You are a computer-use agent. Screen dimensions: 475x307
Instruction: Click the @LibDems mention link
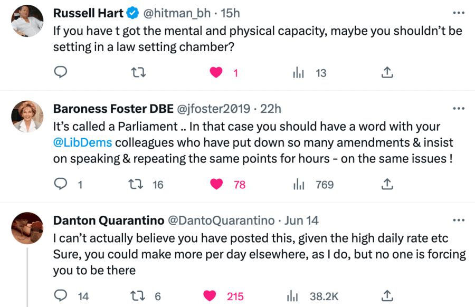tap(82, 143)
